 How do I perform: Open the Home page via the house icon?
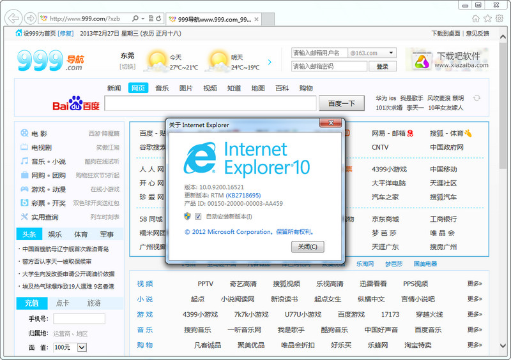pyautogui.click(x=476, y=18)
